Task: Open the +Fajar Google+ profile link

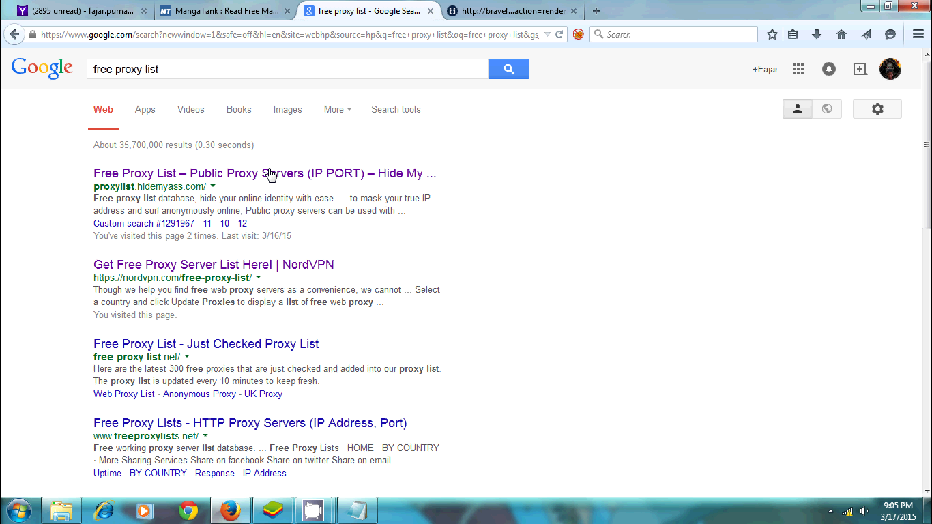Action: (765, 69)
